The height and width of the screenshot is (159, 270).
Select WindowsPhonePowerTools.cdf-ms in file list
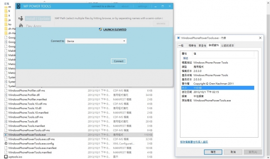(x=78, y=130)
